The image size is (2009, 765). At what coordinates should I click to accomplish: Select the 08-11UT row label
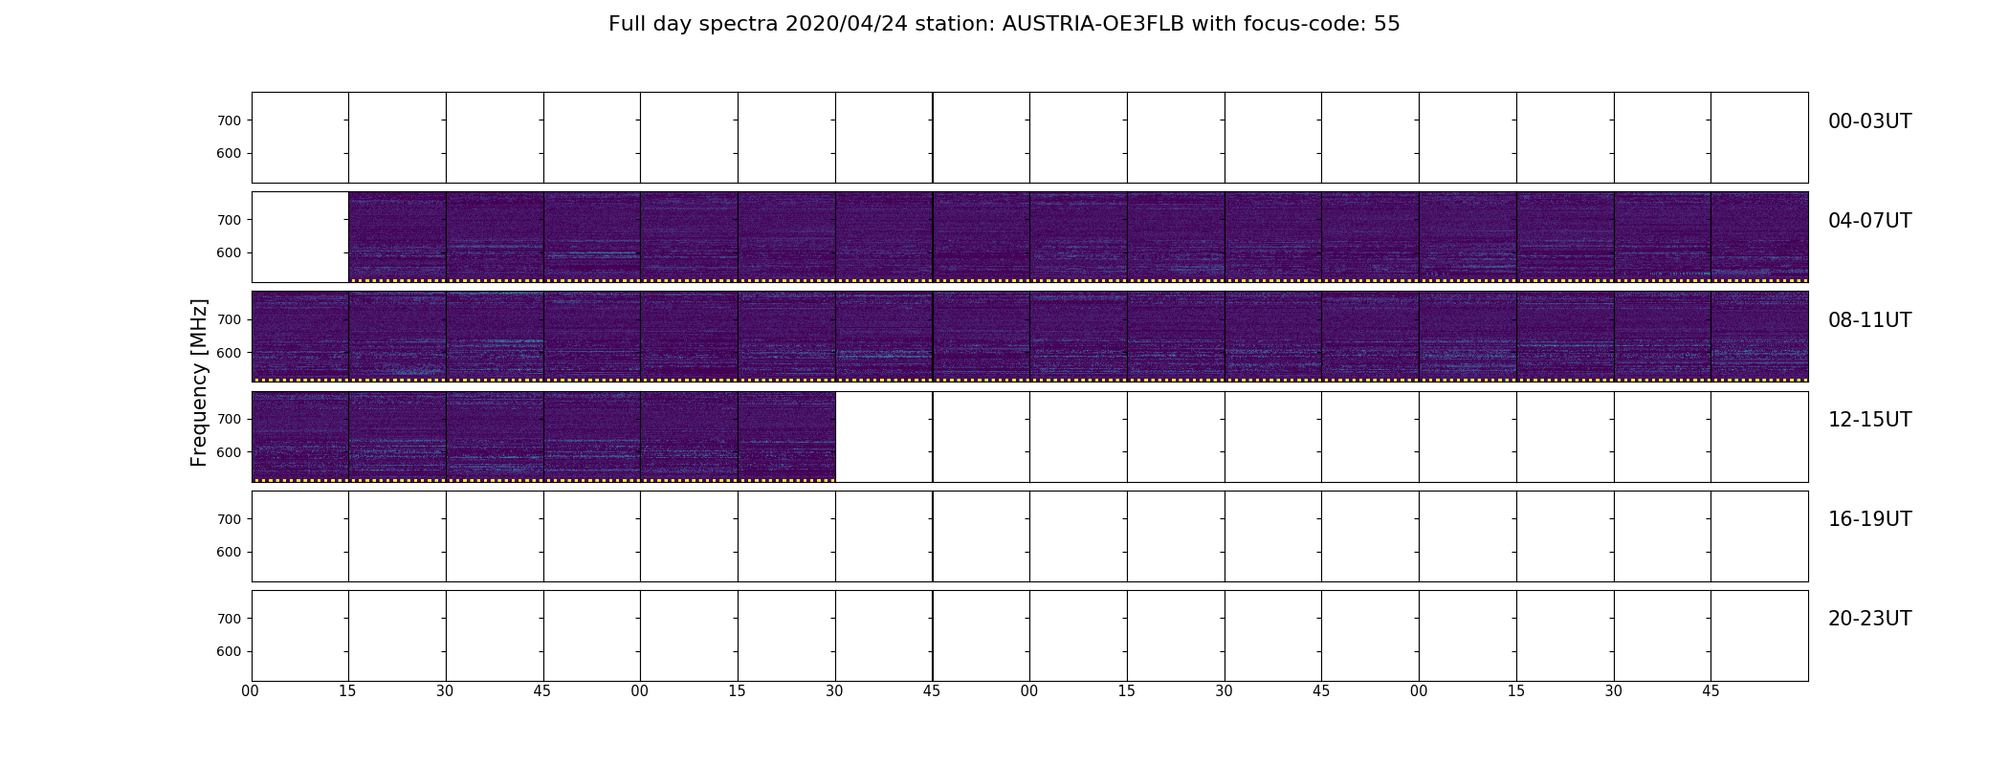coord(1869,320)
